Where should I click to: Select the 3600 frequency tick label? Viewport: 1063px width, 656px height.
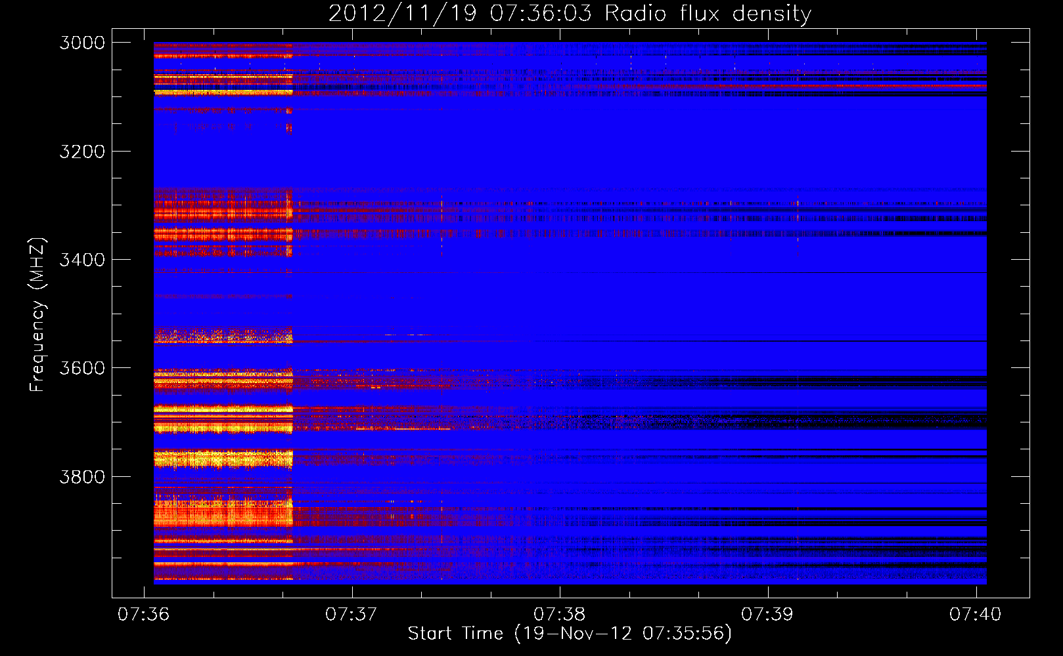click(82, 368)
